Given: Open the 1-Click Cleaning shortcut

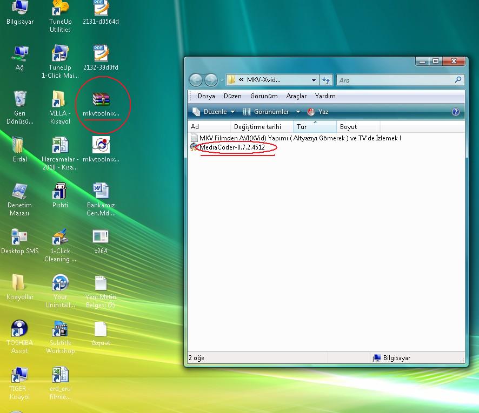Looking at the screenshot, I should coord(60,238).
